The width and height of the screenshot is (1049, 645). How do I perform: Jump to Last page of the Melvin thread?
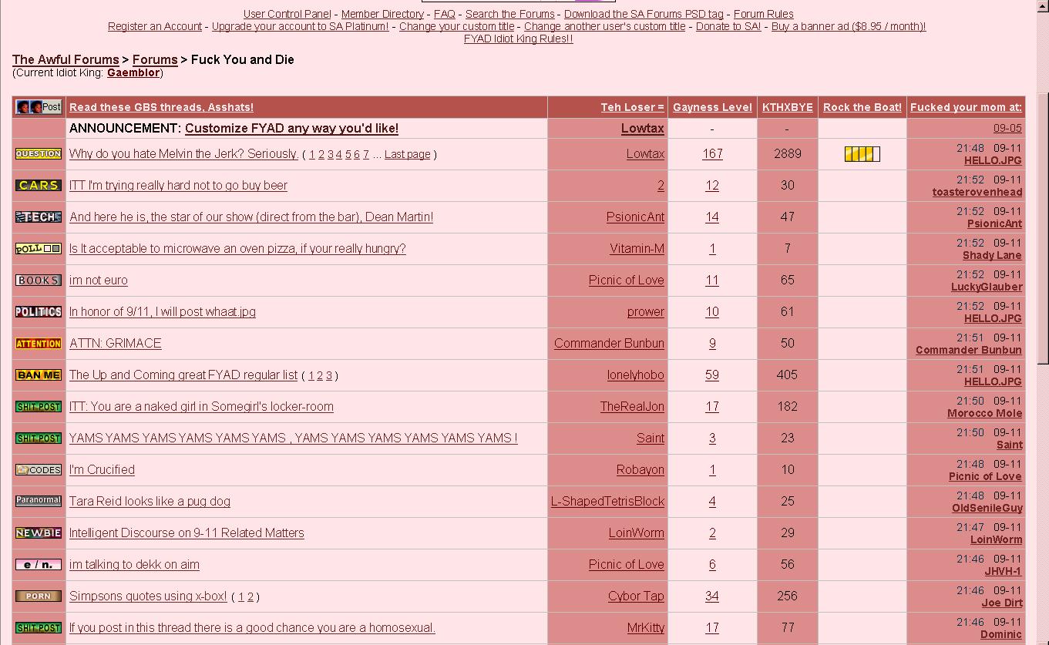(x=407, y=155)
